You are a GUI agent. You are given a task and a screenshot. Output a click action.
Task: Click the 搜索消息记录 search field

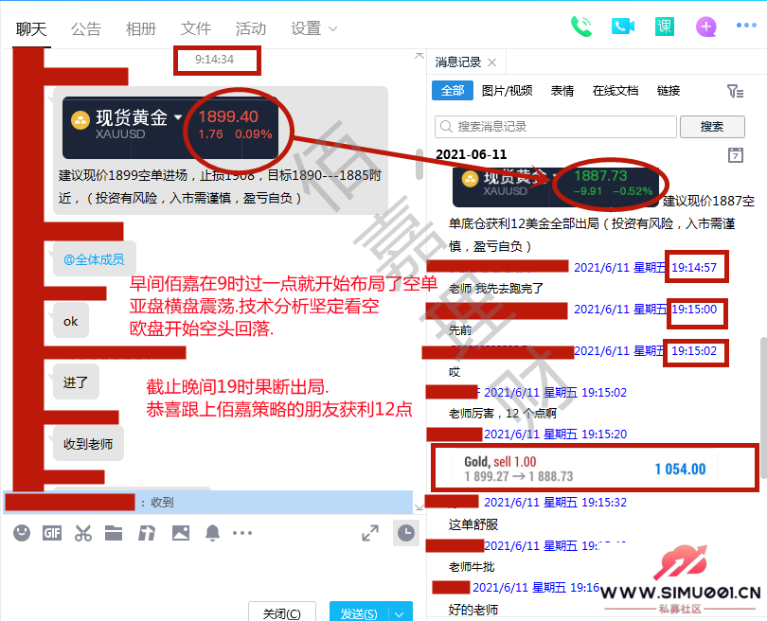(556, 127)
